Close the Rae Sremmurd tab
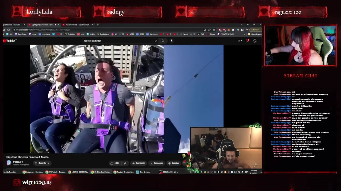Screen dimensions: 341x191 click(x=92, y=25)
